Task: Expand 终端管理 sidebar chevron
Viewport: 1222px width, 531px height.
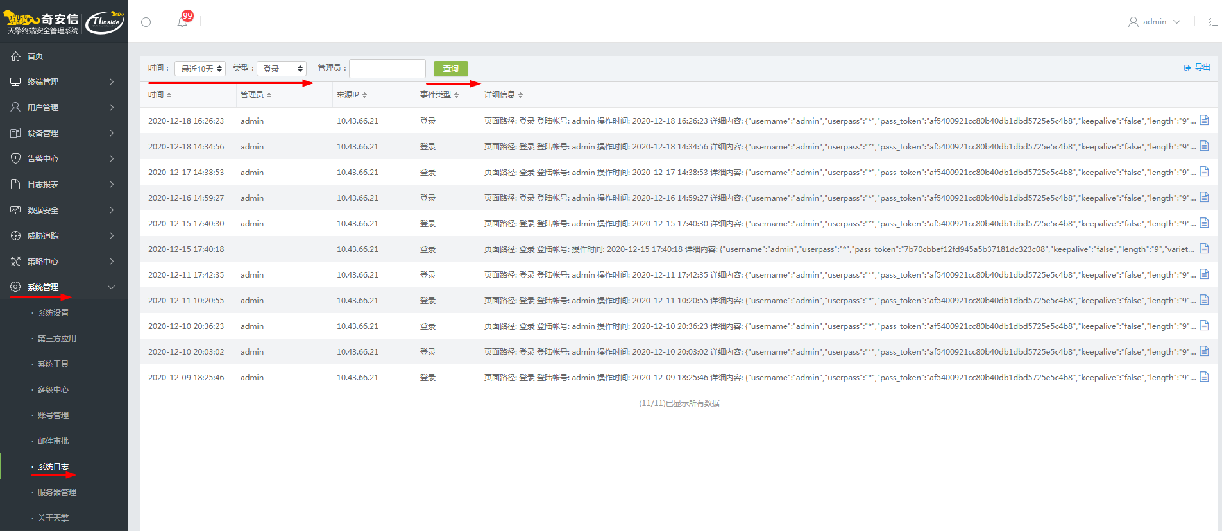Action: [x=112, y=82]
